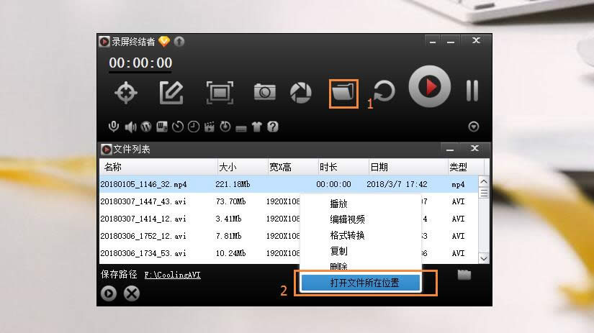Screen dimensions: 594x333
Task: Toggle the speaker system sound icon
Action: point(130,127)
